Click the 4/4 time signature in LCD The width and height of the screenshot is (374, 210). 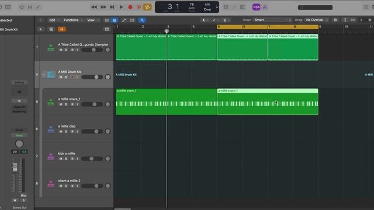click(207, 5)
